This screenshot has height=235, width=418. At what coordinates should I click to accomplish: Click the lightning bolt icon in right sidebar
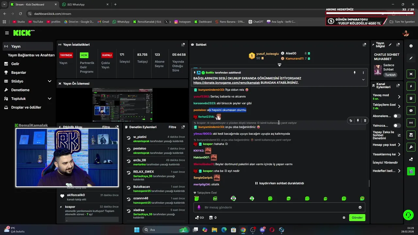pyautogui.click(x=411, y=86)
